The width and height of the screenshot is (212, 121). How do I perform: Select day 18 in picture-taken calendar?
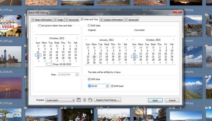38,55
